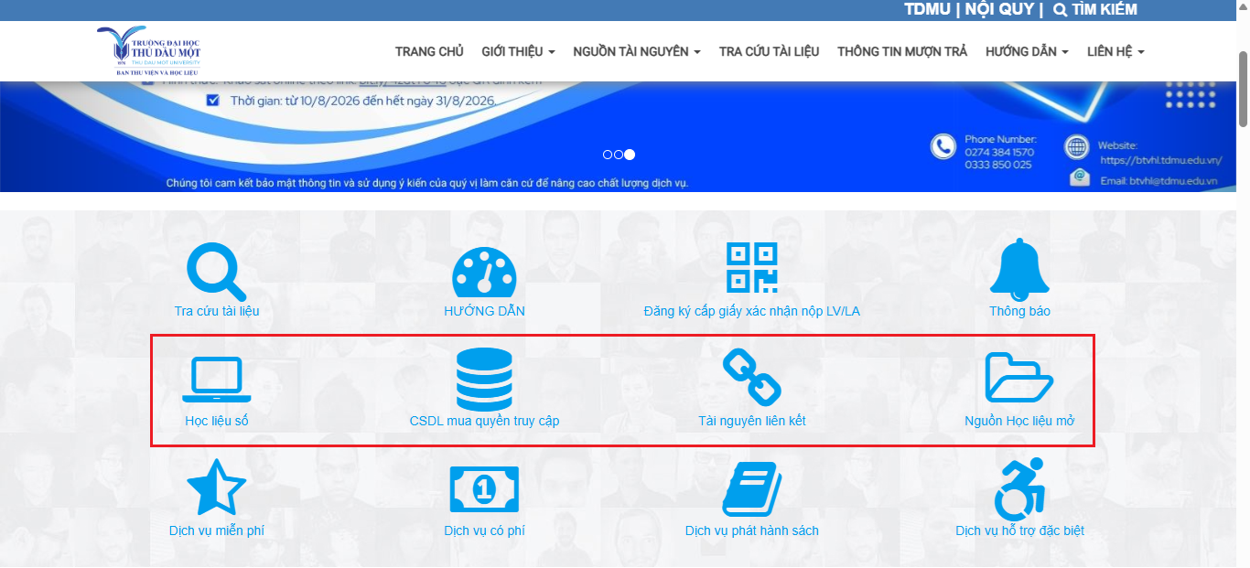Open the bell Thông báo icon

pyautogui.click(x=1019, y=270)
